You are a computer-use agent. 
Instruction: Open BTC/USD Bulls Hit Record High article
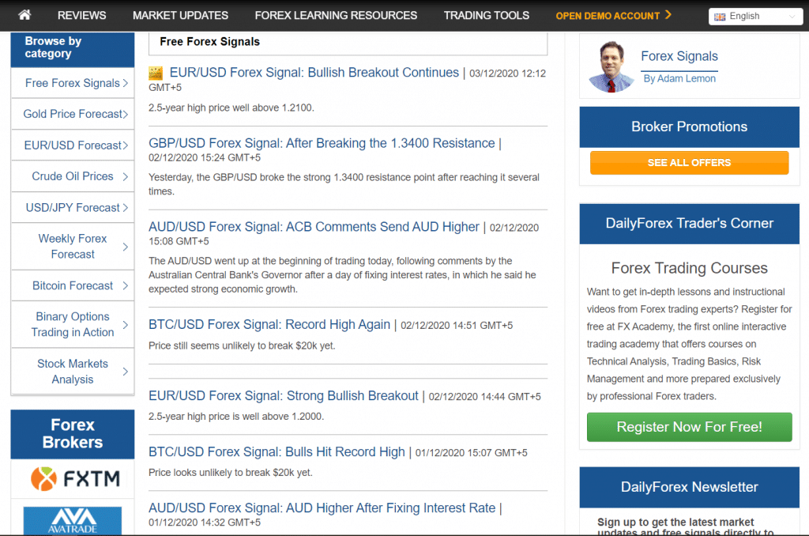pos(277,452)
